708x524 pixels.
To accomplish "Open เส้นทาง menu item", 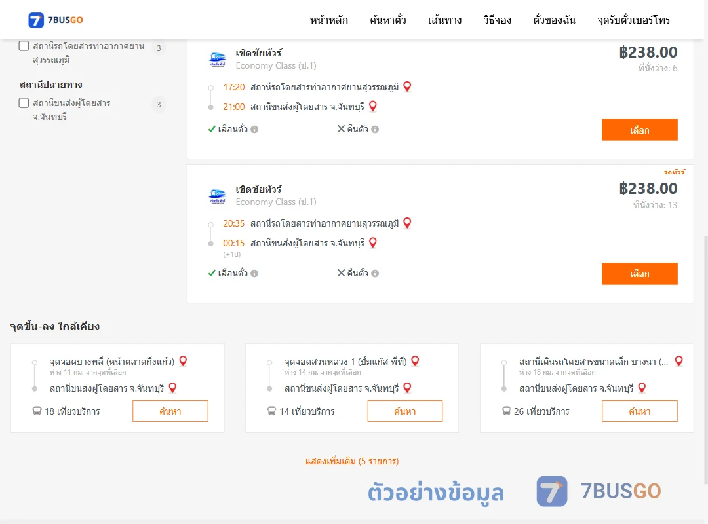I will pos(444,20).
